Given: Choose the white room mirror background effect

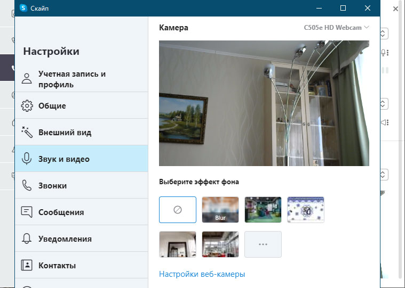Looking at the screenshot, I should [178, 244].
